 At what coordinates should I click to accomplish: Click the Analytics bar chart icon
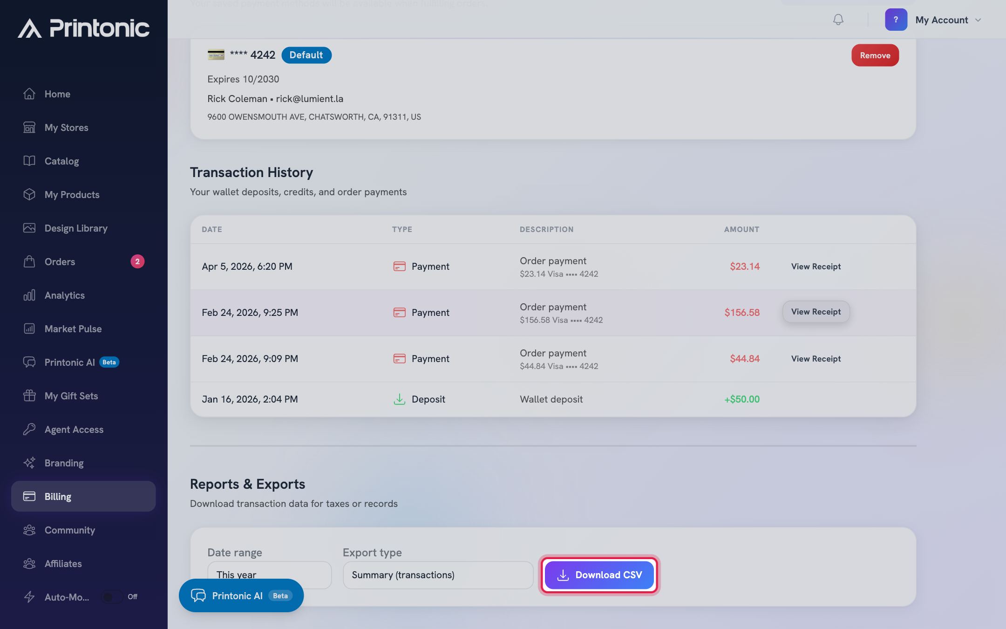(29, 295)
